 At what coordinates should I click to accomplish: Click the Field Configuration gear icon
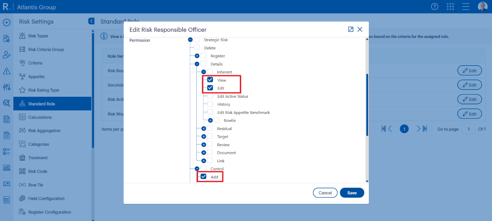click(x=22, y=198)
